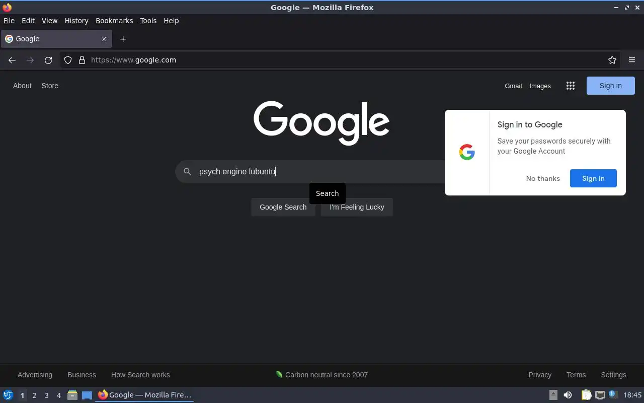Open the Bookmarks menu
Viewport: 644px width, 403px height.
(114, 21)
